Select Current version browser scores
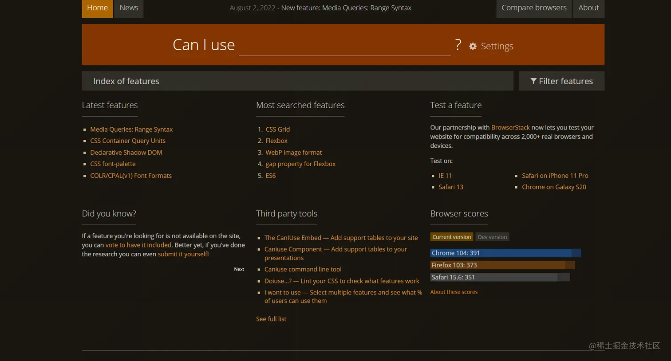The width and height of the screenshot is (671, 361). pos(452,237)
